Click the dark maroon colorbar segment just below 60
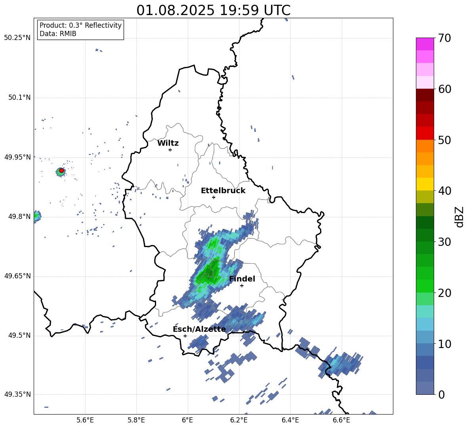Image resolution: width=469 pixels, height=428 pixels. click(x=425, y=95)
